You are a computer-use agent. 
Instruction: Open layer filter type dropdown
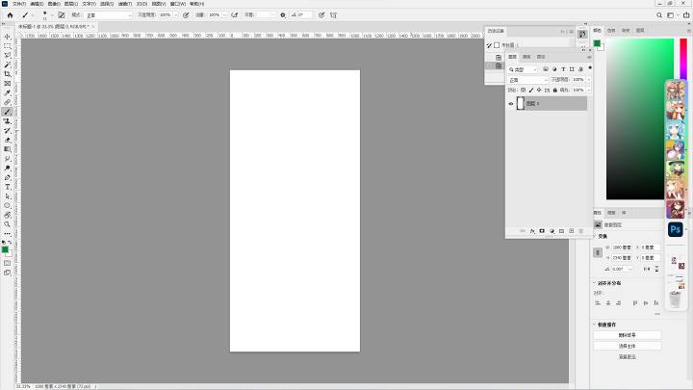523,69
